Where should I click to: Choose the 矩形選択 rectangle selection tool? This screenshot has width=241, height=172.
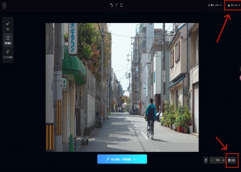point(8,40)
